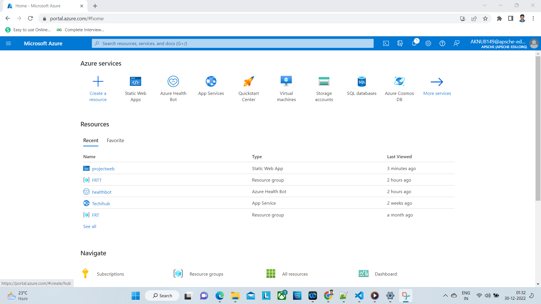
Task: Open Virtual machines service
Action: (286, 89)
